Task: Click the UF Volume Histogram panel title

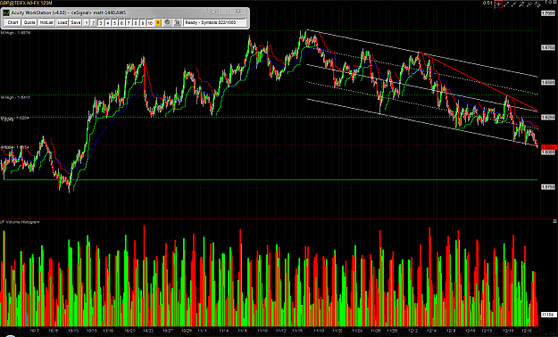Action: pyautogui.click(x=20, y=222)
